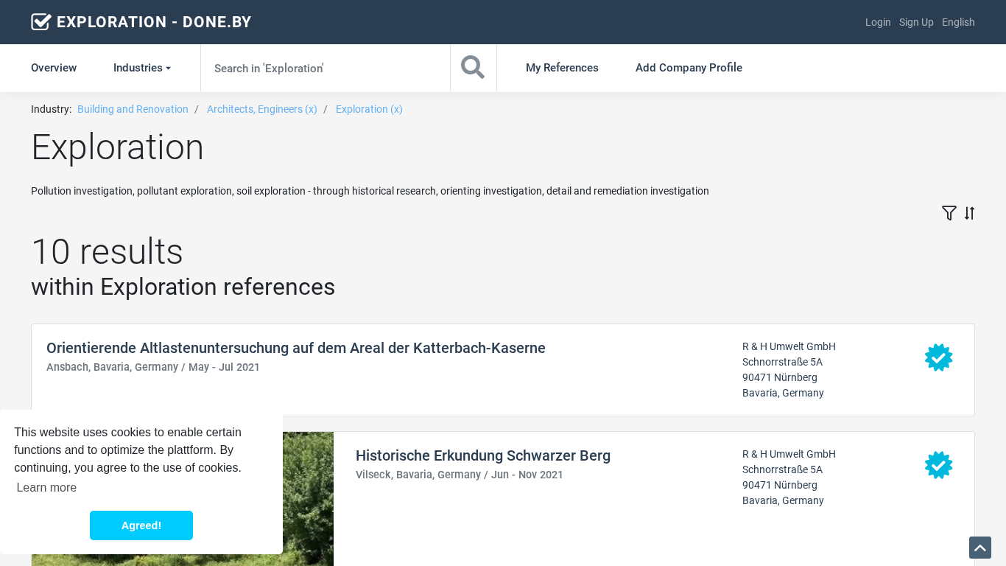This screenshot has width=1006, height=566.
Task: Remove Architects, Engineers (x) breadcrumb filter
Action: pos(261,109)
